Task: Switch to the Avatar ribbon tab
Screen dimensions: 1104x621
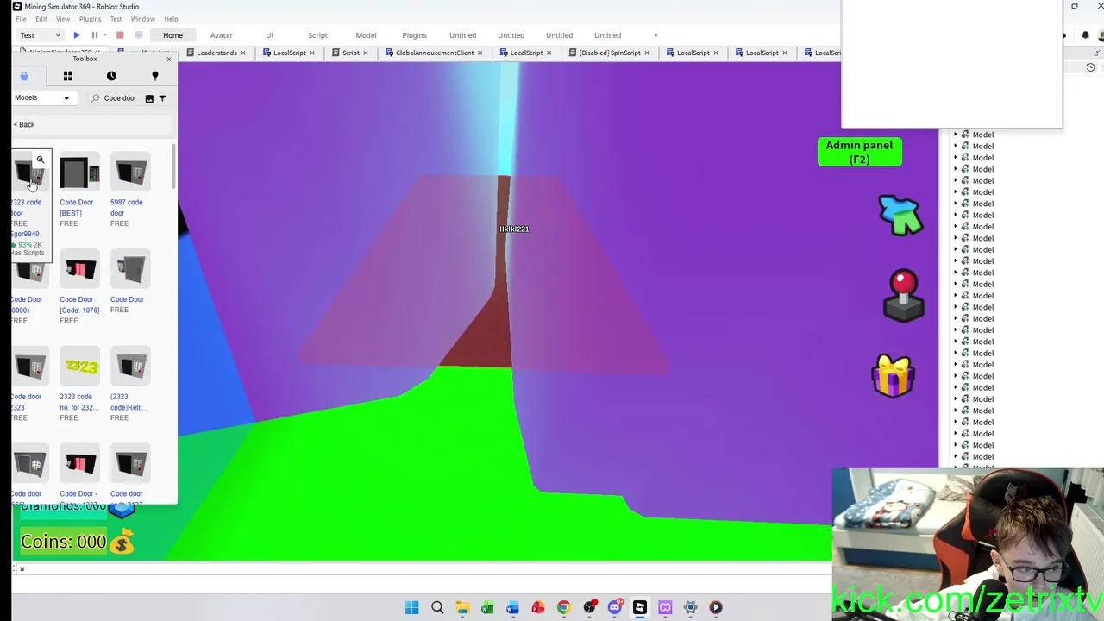Action: tap(222, 35)
